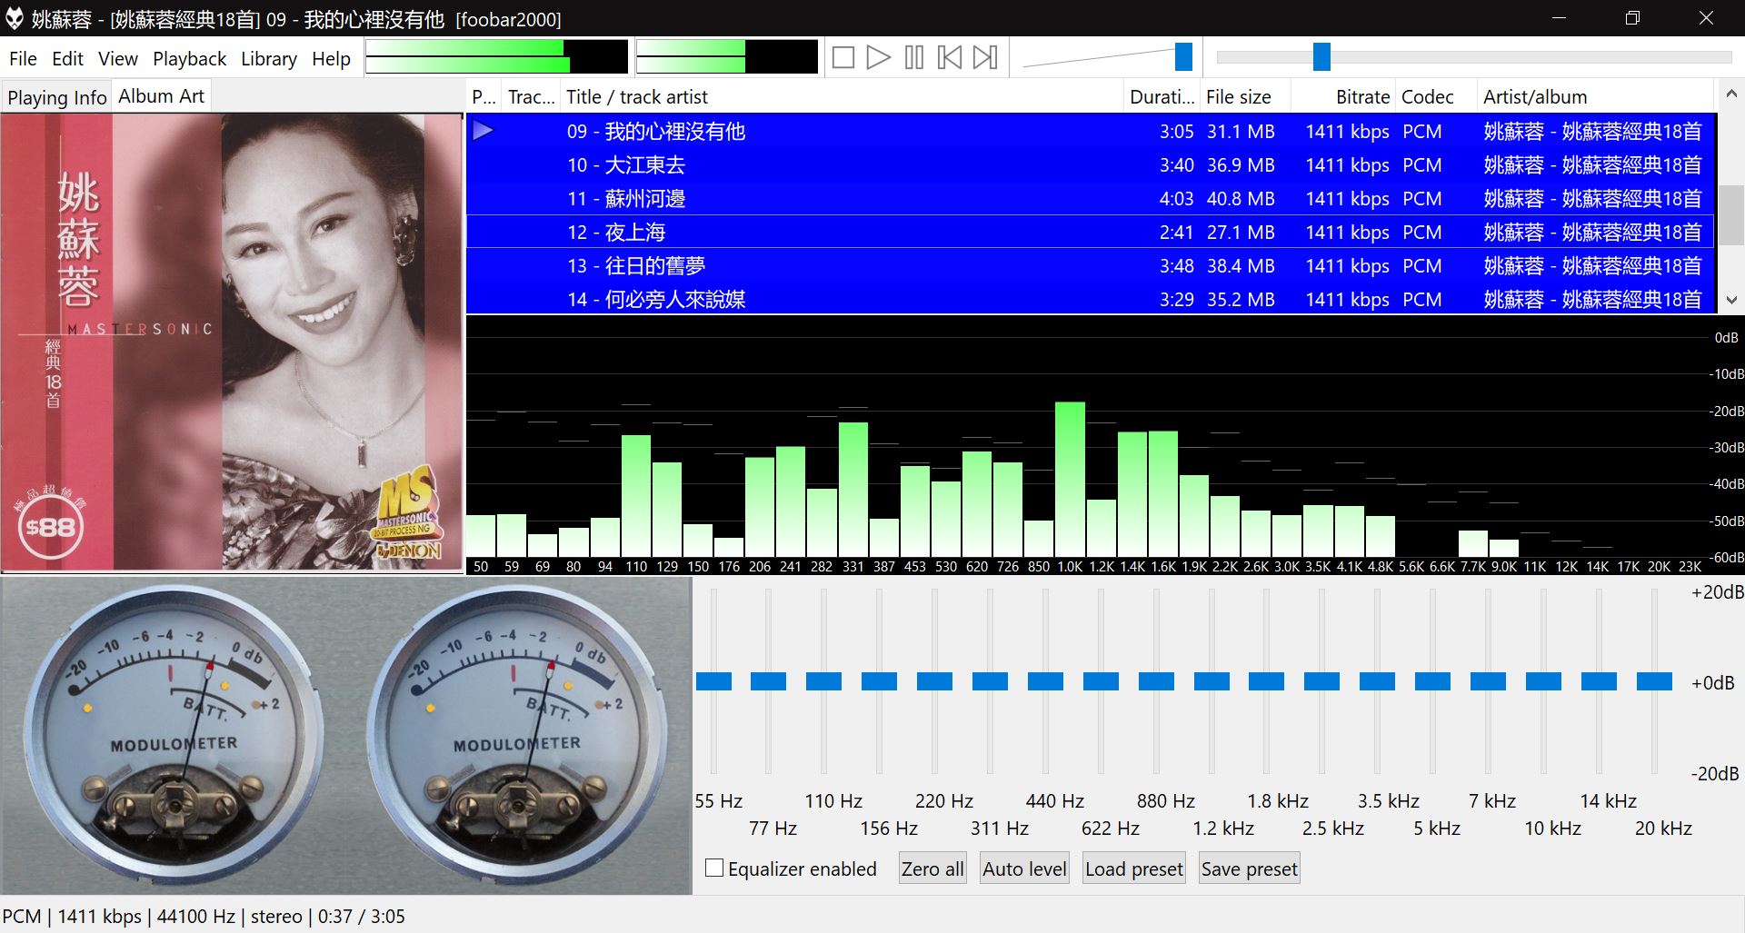
Task: Adjust the 1.2 kHz equalizer band slider
Action: pos(1212,681)
